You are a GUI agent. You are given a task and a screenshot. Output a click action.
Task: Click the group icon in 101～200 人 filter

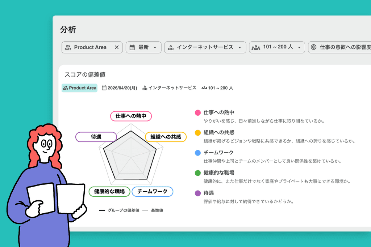[256, 47]
